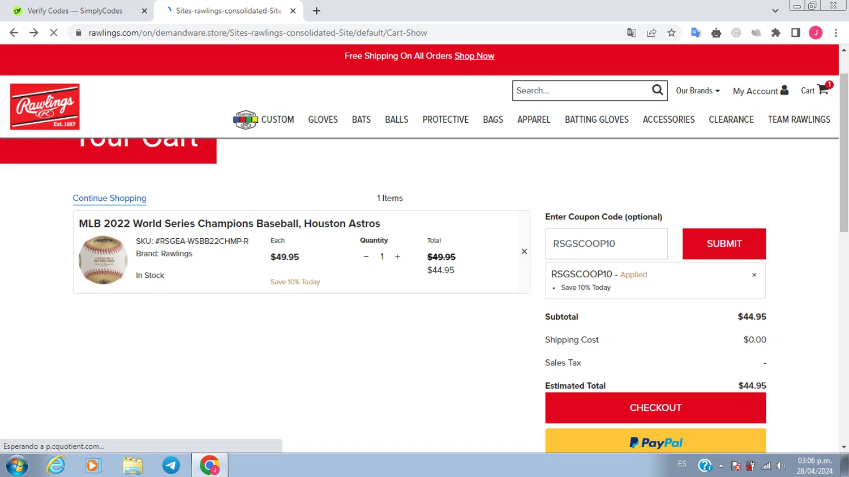The height and width of the screenshot is (477, 849).
Task: Close the Sites-rawlings-consolidated tab
Action: tap(293, 11)
